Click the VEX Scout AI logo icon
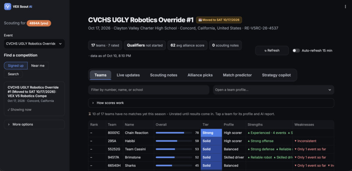The width and height of the screenshot is (352, 171). pos(7,7)
